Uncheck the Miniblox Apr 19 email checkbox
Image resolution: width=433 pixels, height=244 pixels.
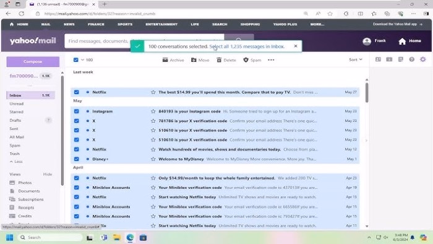coord(77,188)
